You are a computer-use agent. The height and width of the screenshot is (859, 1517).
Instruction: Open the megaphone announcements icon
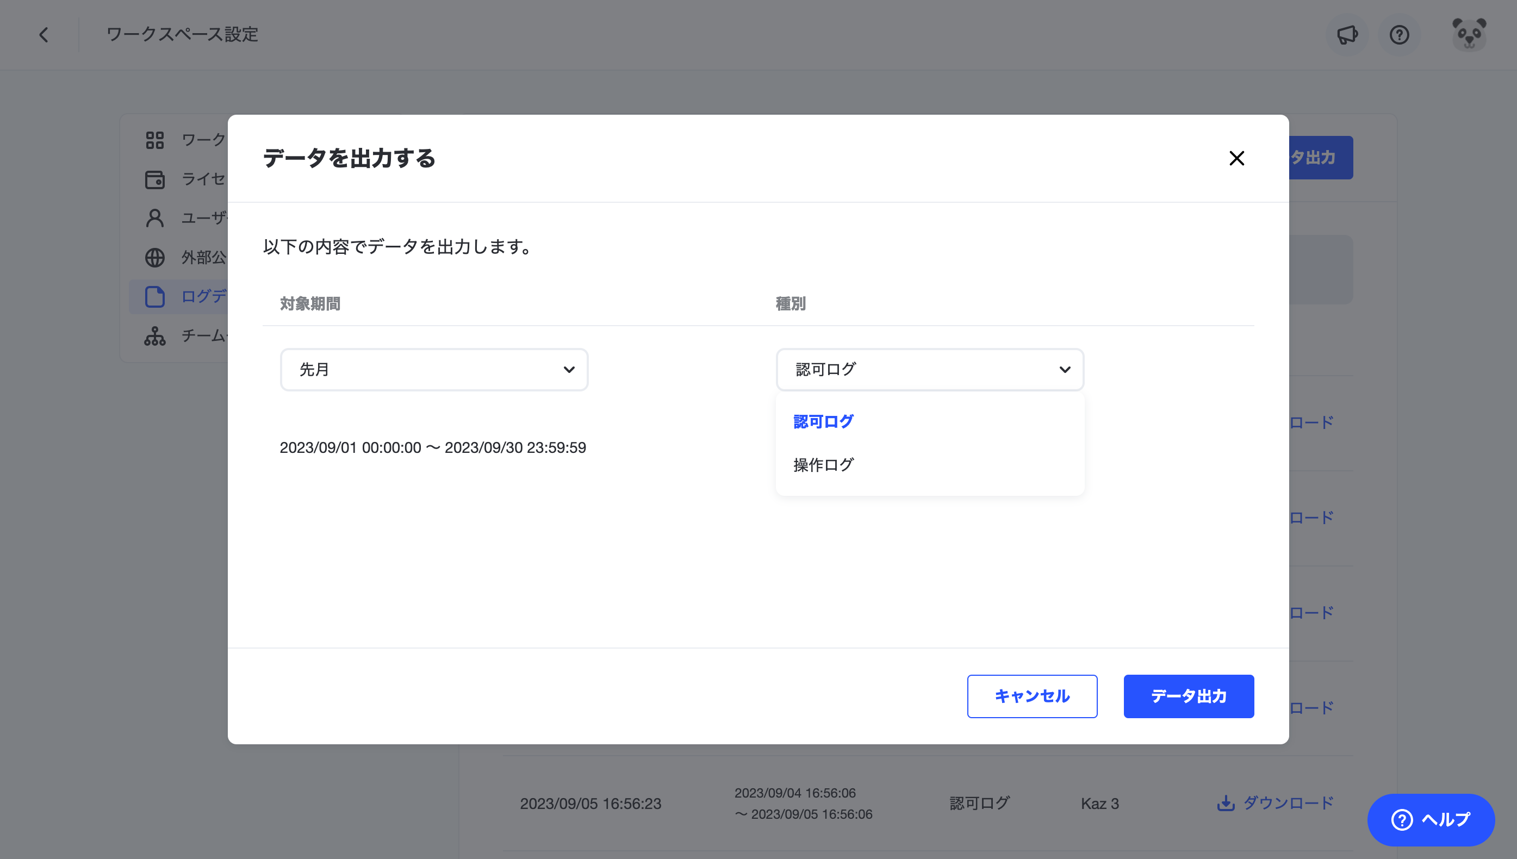coord(1347,35)
